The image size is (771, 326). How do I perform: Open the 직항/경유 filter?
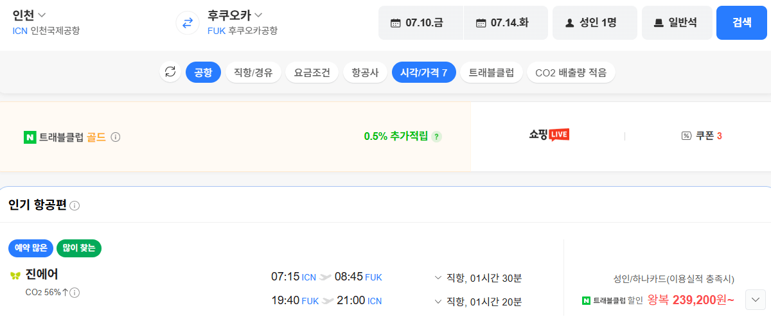(x=253, y=73)
